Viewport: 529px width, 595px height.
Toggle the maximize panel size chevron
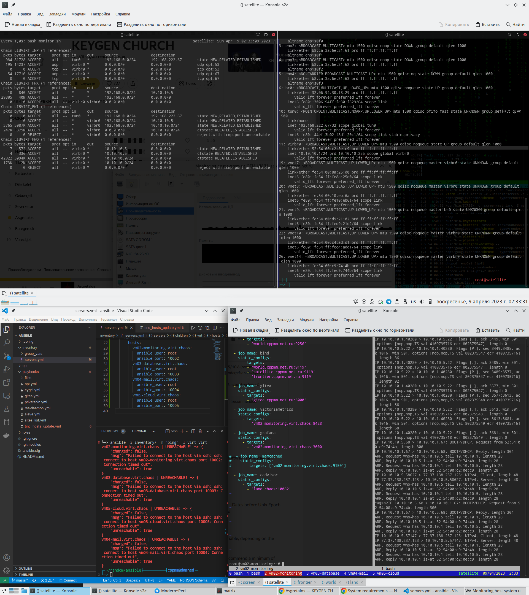[x=215, y=431]
